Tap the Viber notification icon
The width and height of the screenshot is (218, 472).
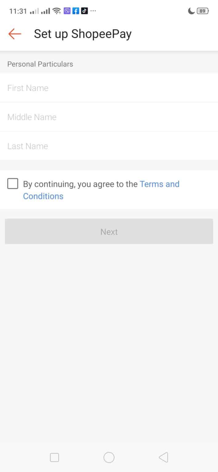(x=67, y=11)
